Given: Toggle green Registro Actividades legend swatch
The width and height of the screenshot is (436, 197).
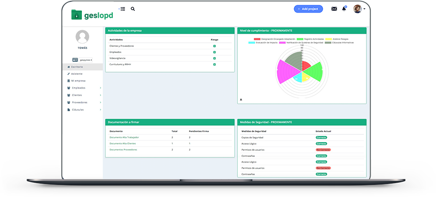Looking at the screenshot, I should 300,39.
